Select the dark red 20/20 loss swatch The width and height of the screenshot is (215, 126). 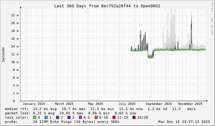133,117
